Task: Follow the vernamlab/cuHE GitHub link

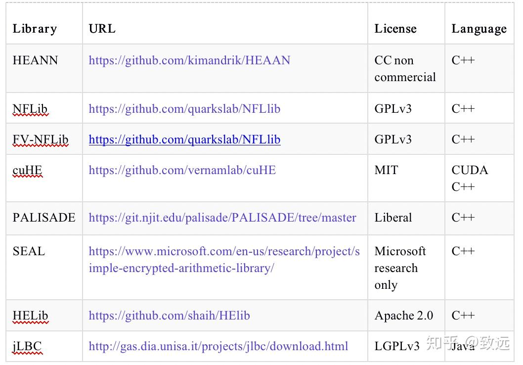Action: (x=182, y=170)
